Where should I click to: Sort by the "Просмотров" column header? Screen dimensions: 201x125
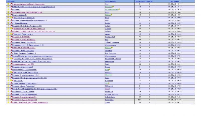[x=140, y=1]
